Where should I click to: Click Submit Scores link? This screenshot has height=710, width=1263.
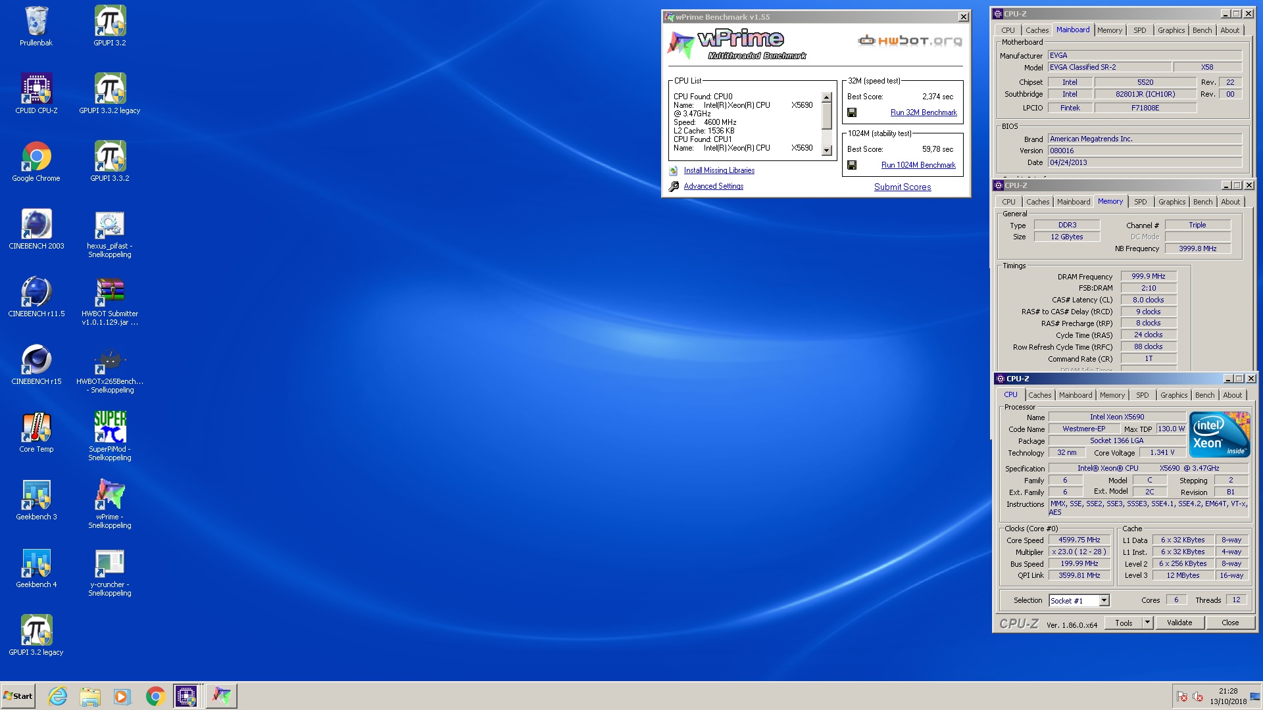tap(903, 187)
